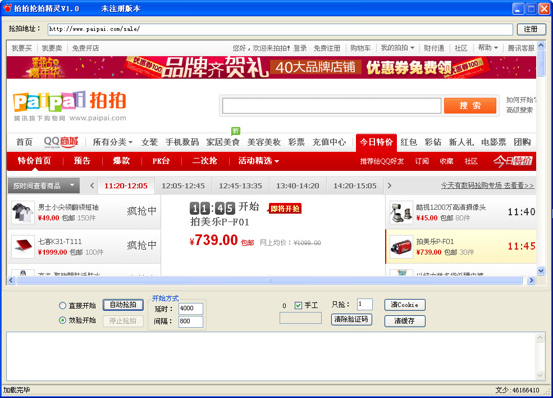Switch to 13:40-14:20 time slot tab

point(298,186)
